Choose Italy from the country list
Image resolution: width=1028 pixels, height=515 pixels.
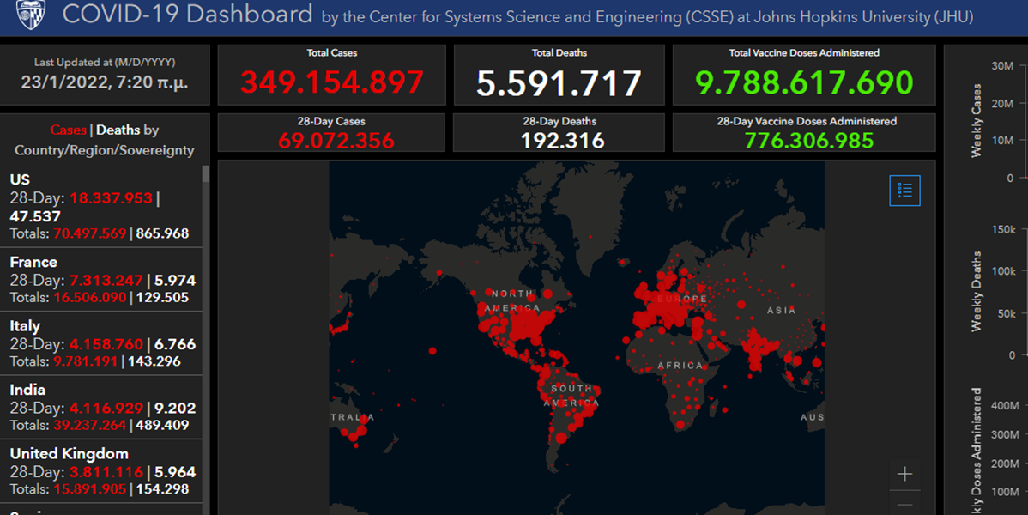25,326
